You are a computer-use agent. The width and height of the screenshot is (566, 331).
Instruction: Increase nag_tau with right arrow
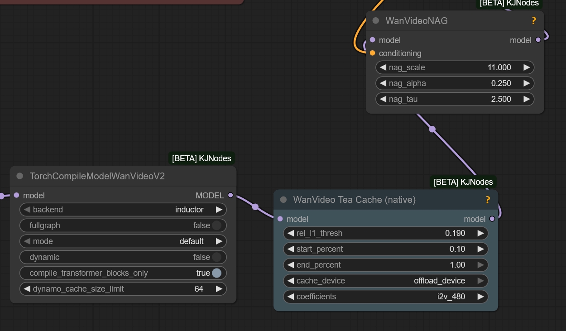527,99
